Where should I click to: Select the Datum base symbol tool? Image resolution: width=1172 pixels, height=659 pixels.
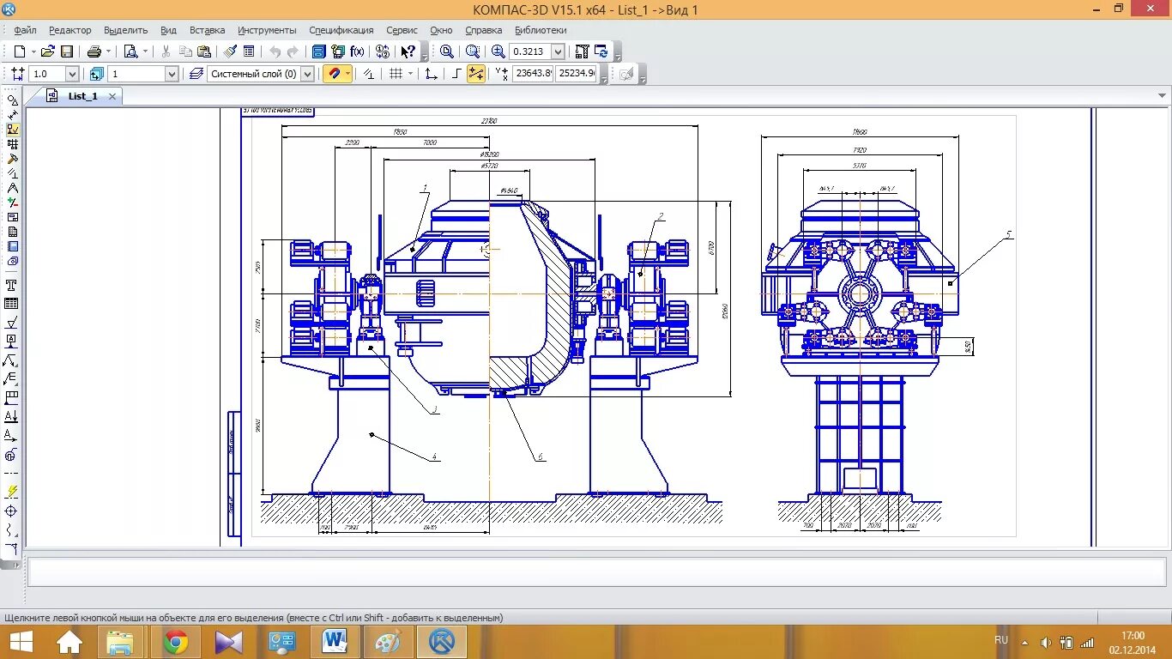tap(12, 342)
